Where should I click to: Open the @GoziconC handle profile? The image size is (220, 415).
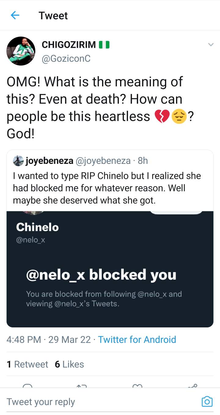pos(66,58)
